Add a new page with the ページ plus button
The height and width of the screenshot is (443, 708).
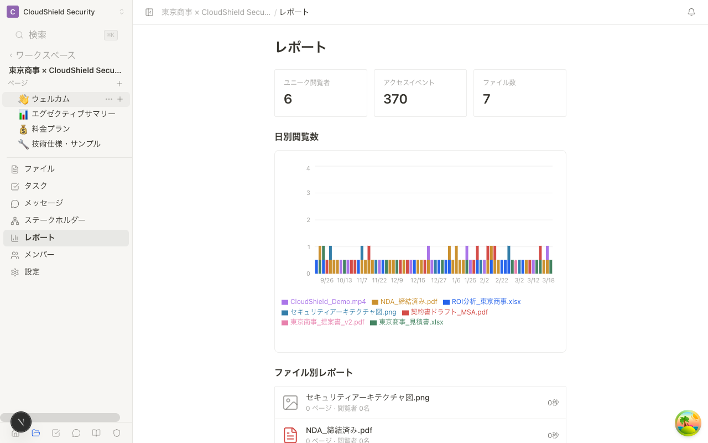pos(119,83)
